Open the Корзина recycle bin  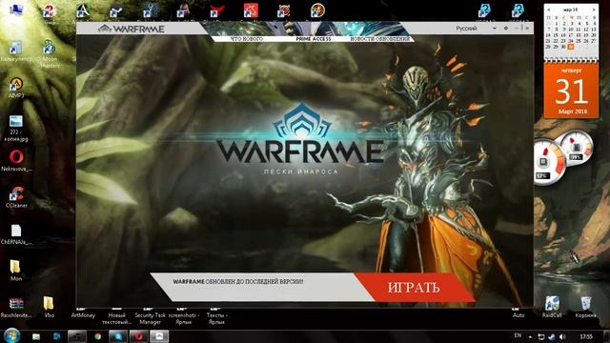coord(585,307)
